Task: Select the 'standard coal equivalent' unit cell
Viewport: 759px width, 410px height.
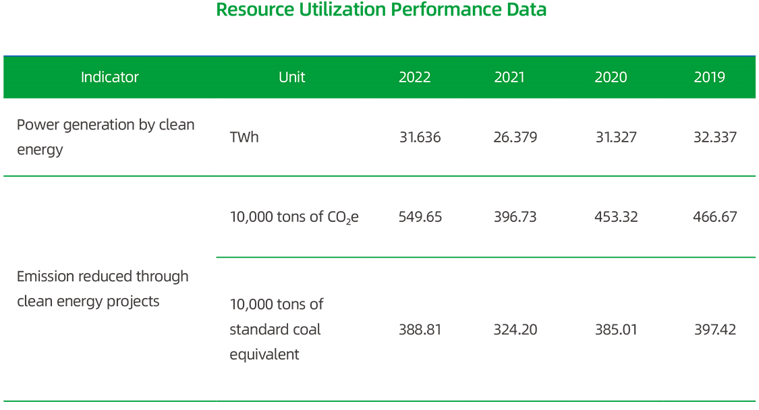Action: [277, 330]
